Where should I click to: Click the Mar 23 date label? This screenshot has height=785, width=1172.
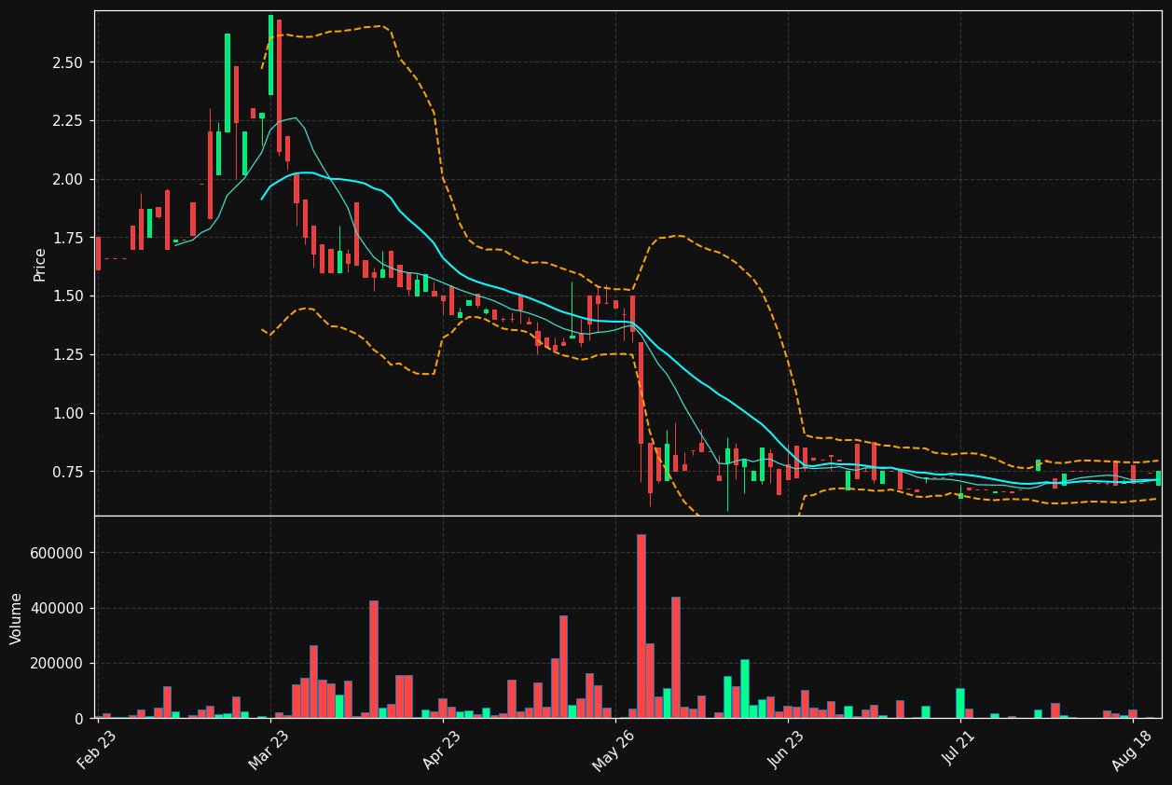coord(269,750)
